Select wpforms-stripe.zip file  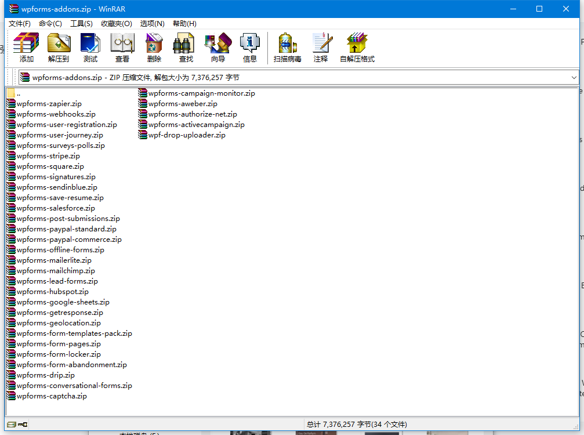coord(43,156)
